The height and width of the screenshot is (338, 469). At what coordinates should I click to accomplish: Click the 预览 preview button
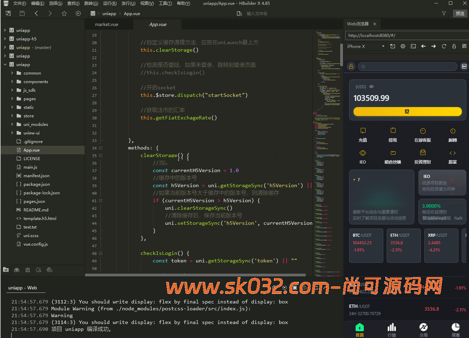(x=460, y=13)
